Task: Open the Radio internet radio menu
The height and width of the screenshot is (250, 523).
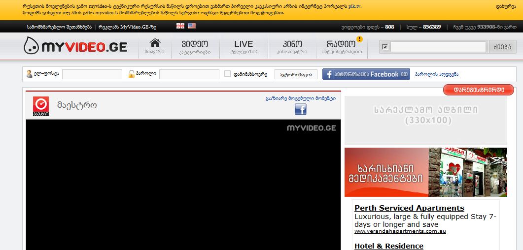Action: coord(342,47)
